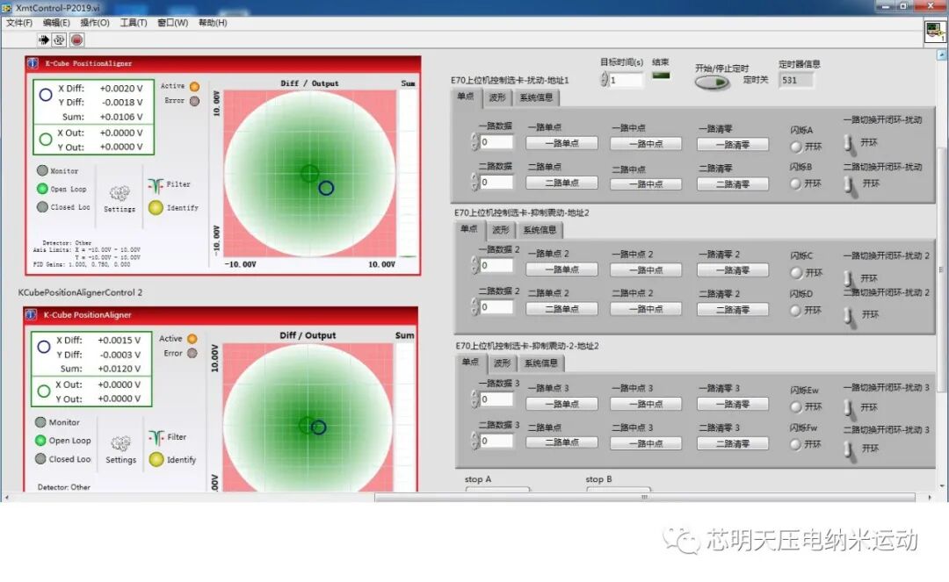Flip the 一路切换开闭环-扰动 switch
This screenshot has height=582, width=949.
850,145
